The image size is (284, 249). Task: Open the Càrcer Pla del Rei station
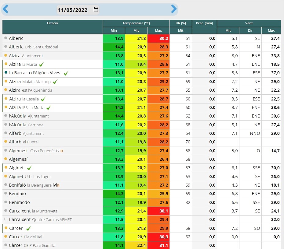(x=26, y=237)
